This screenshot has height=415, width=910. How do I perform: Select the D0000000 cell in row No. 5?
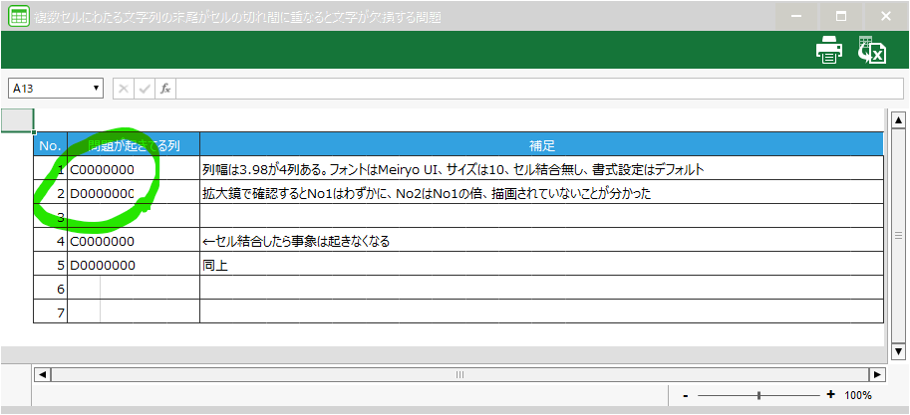point(133,265)
